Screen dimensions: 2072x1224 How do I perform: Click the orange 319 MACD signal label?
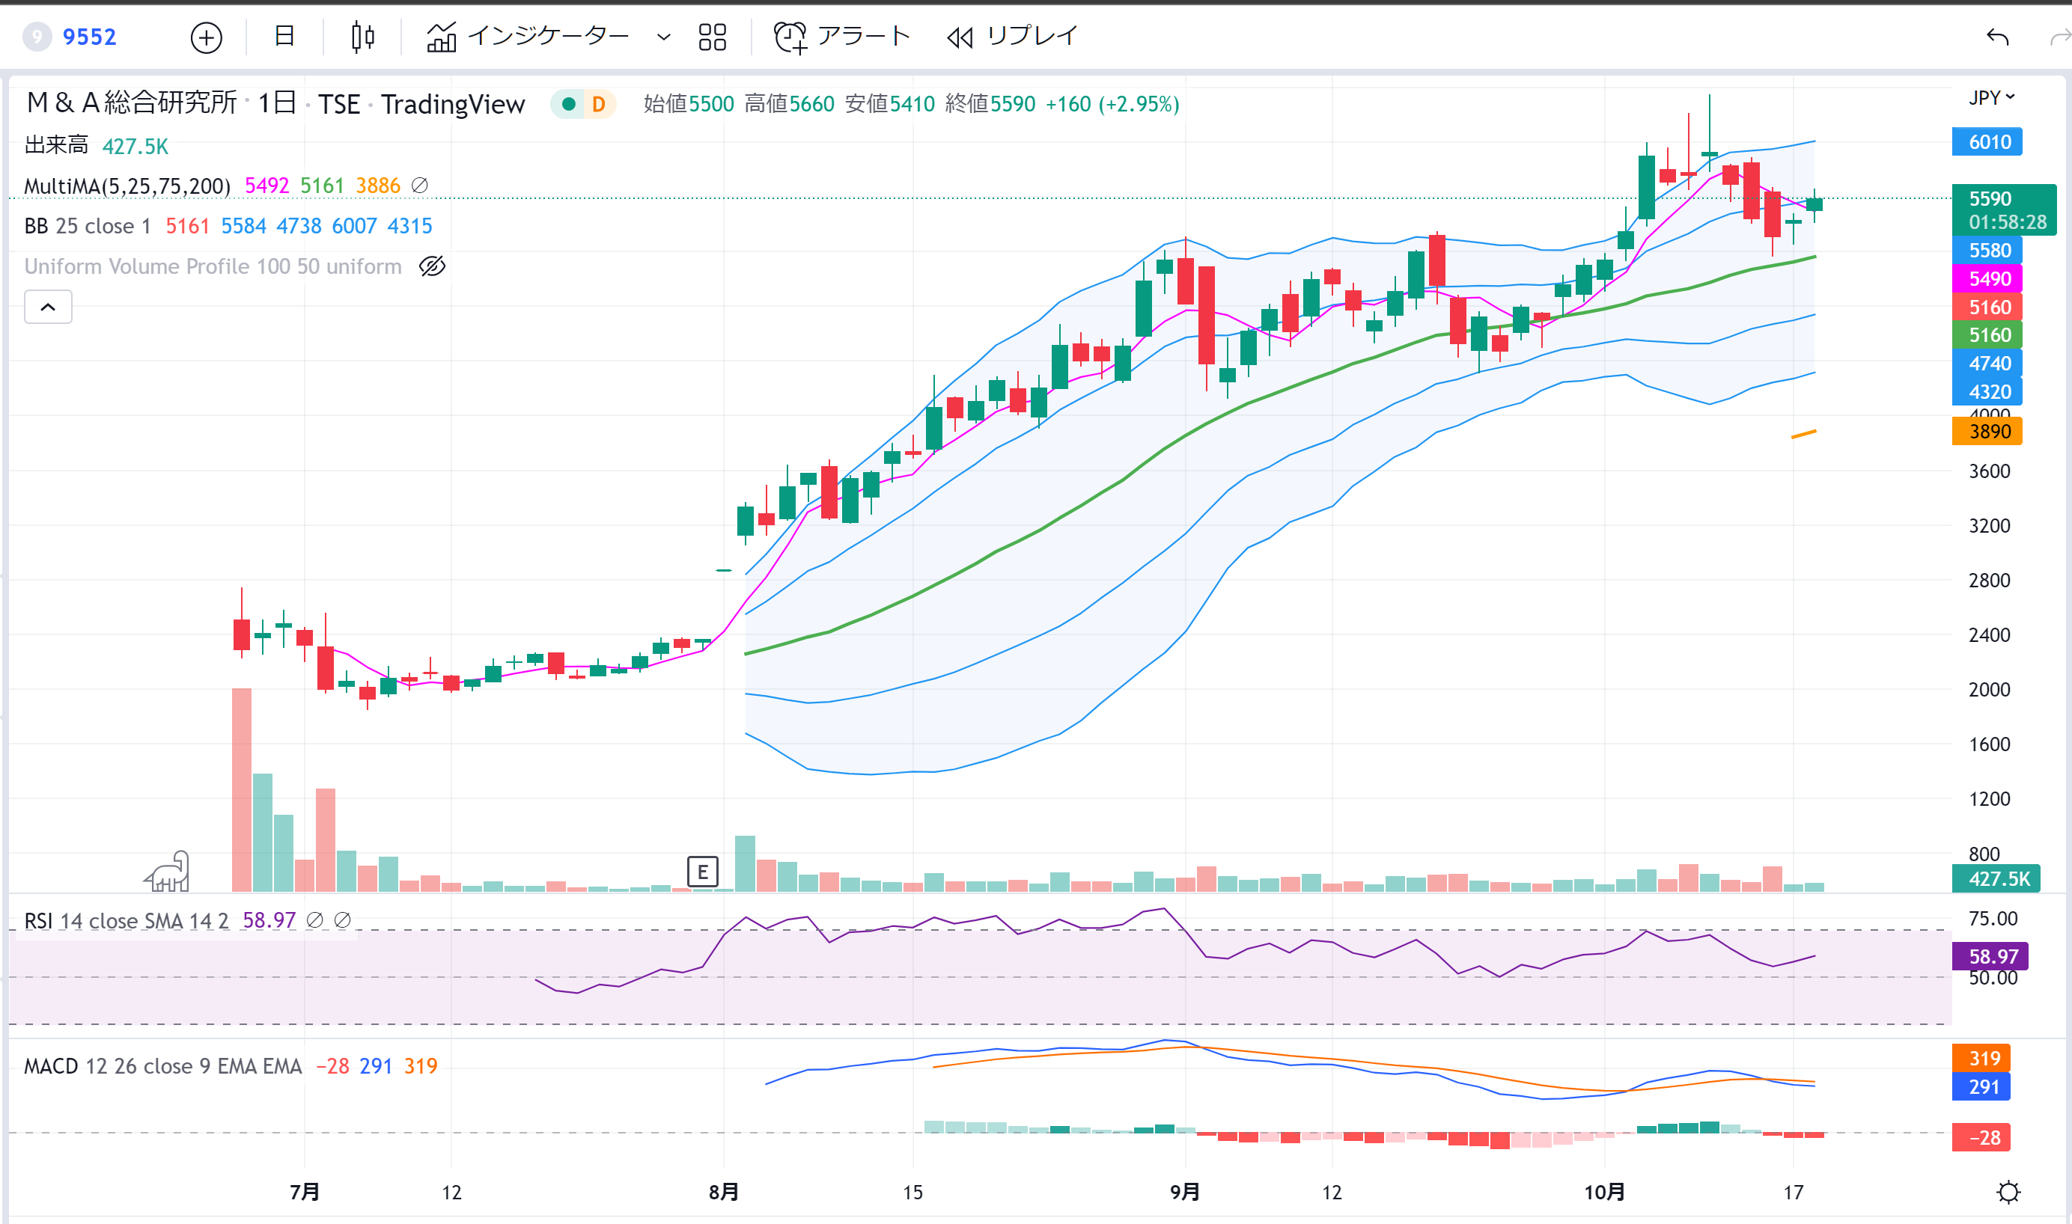(1981, 1058)
